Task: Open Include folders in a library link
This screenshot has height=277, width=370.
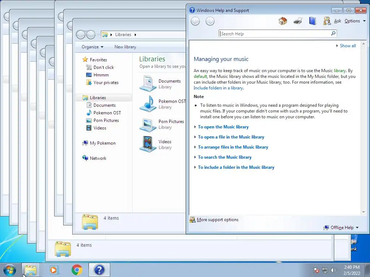Action: point(218,88)
